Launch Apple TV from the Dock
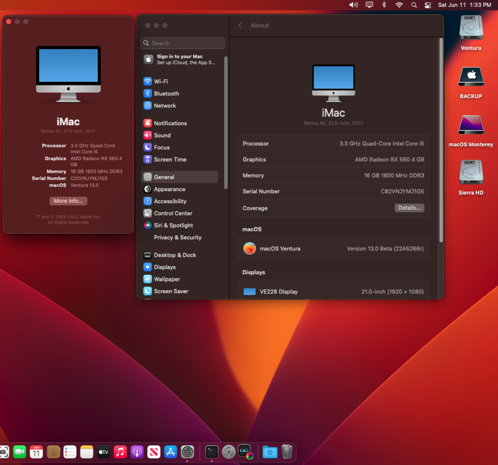This screenshot has height=465, width=498. click(x=103, y=451)
